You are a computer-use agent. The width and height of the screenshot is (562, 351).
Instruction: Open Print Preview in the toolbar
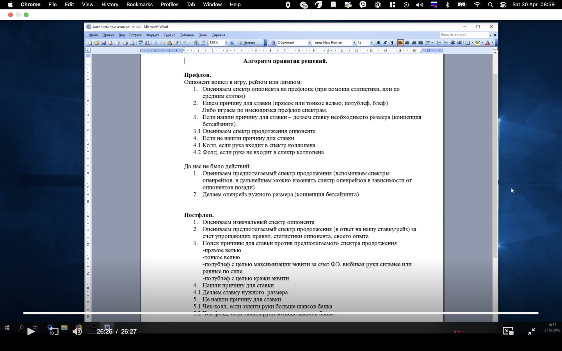click(x=132, y=43)
